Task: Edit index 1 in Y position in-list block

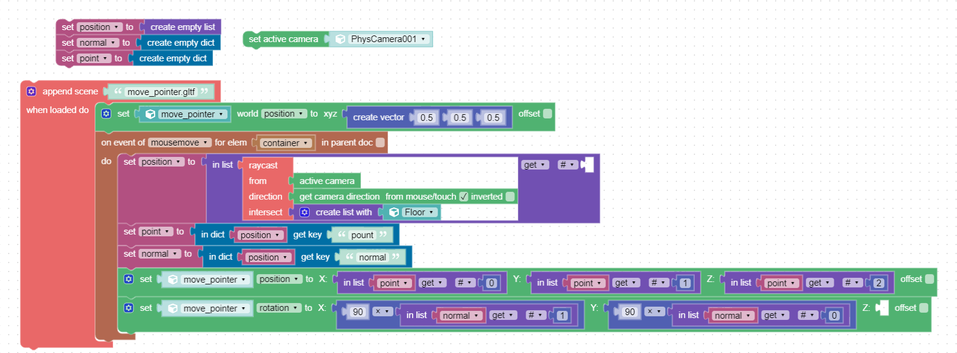Action: (685, 283)
